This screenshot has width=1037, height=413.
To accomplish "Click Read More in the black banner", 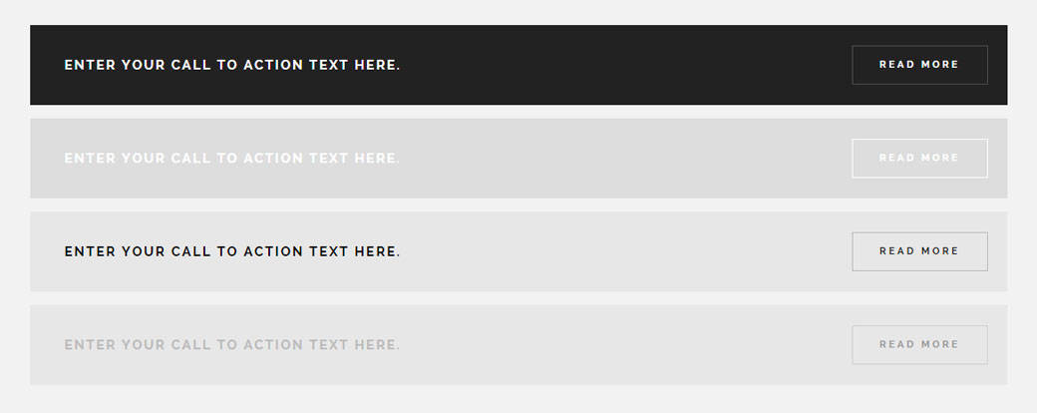I will 919,65.
